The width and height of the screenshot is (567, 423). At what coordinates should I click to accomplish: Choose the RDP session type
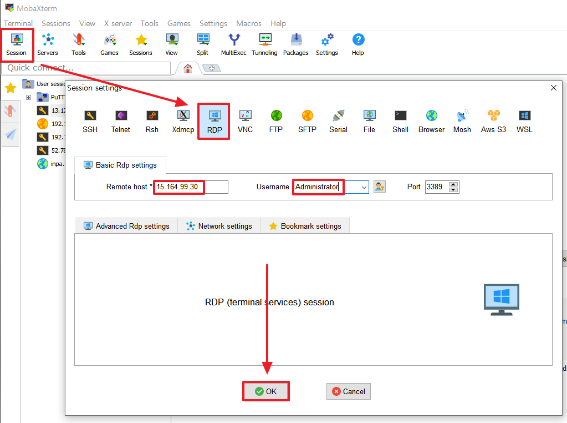[214, 122]
